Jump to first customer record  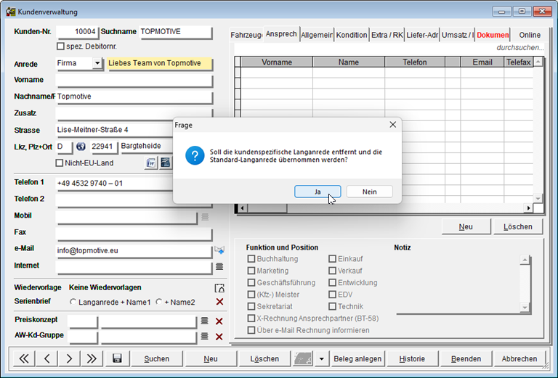pos(24,359)
